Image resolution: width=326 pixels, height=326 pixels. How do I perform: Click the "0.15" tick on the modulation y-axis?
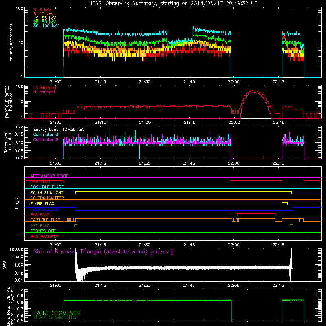pos(19,134)
